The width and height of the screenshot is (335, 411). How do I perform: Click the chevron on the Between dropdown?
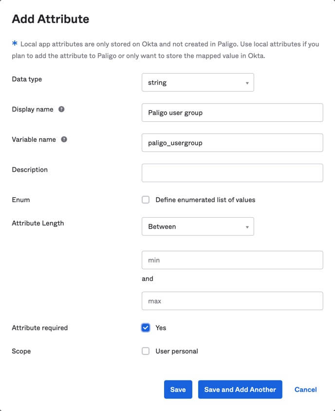[247, 226]
